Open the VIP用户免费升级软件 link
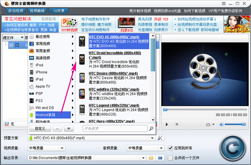 pos(225,11)
